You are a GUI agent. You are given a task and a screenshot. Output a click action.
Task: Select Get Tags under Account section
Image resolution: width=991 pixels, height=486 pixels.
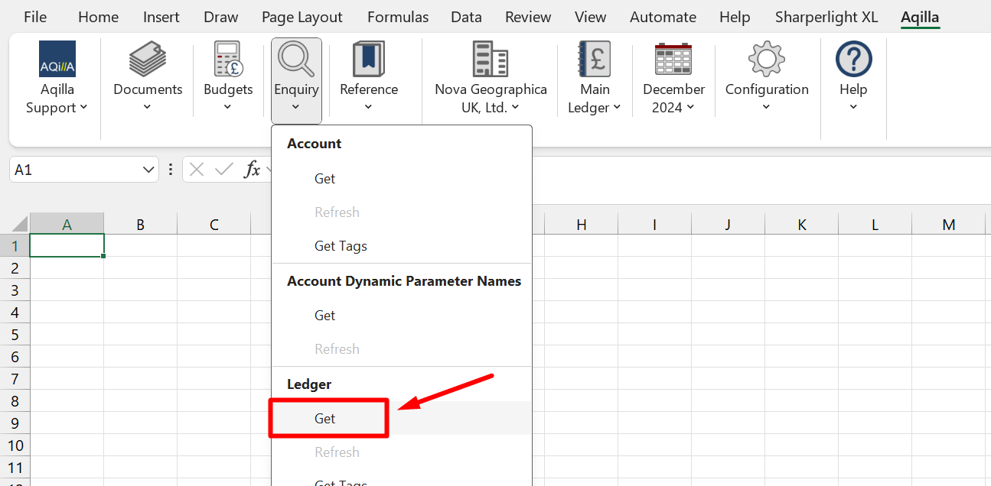pos(341,246)
